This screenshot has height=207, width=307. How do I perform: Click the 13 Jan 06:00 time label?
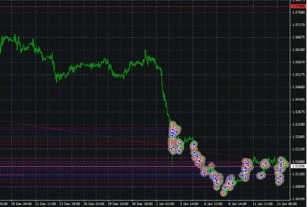[x=287, y=204]
